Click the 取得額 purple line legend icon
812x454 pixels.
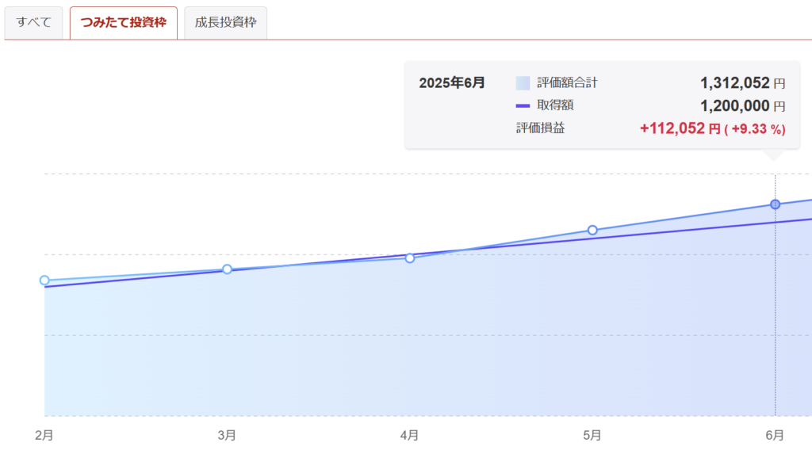(x=523, y=105)
